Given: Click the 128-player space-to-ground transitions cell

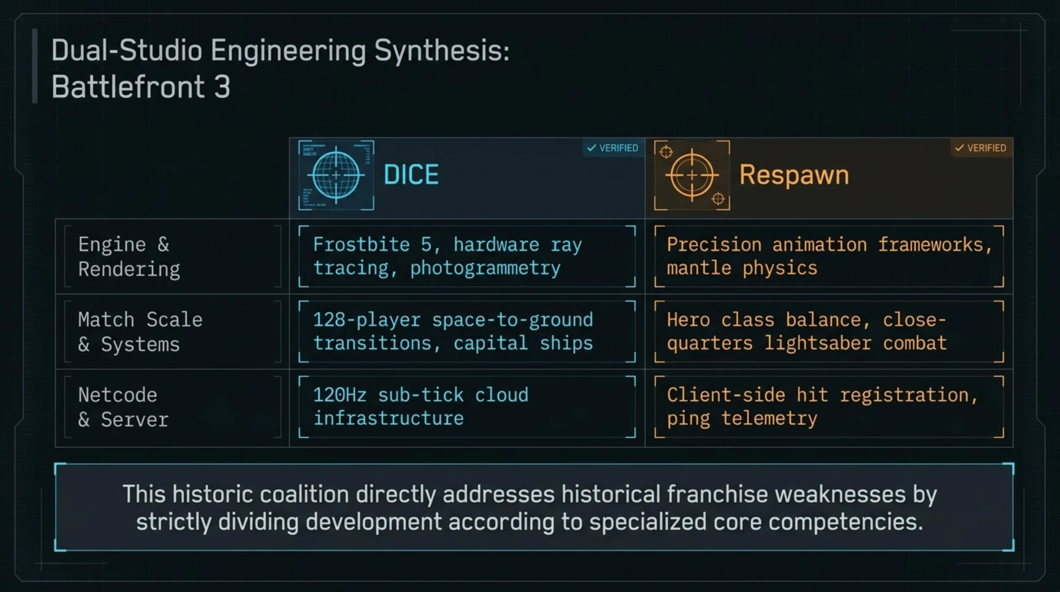Looking at the screenshot, I should point(467,331).
